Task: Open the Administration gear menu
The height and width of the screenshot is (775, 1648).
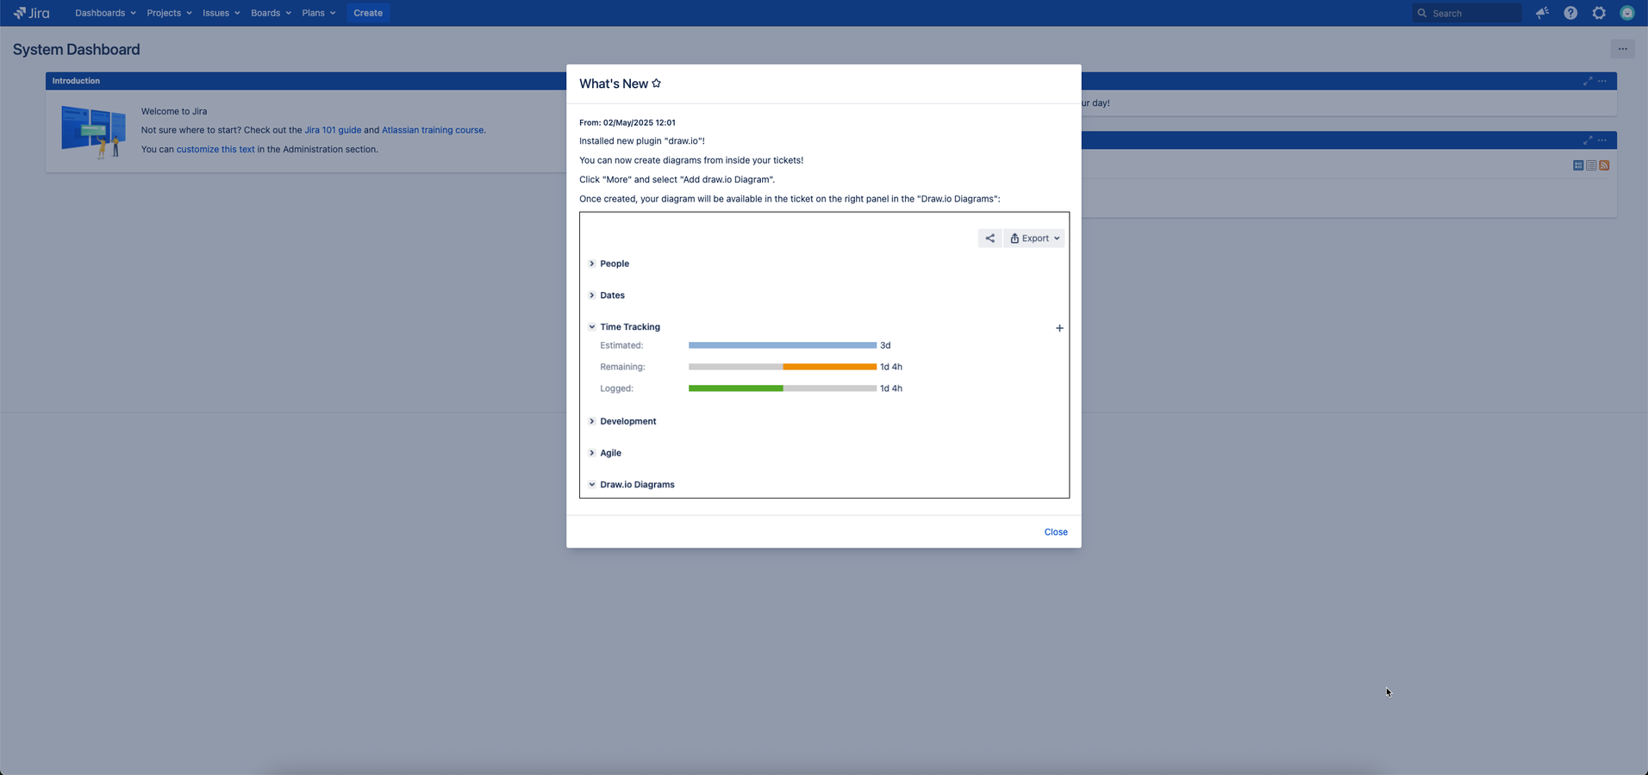Action: pyautogui.click(x=1599, y=13)
